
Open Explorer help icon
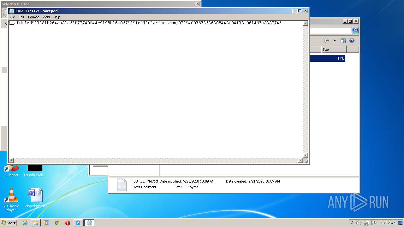352,41
